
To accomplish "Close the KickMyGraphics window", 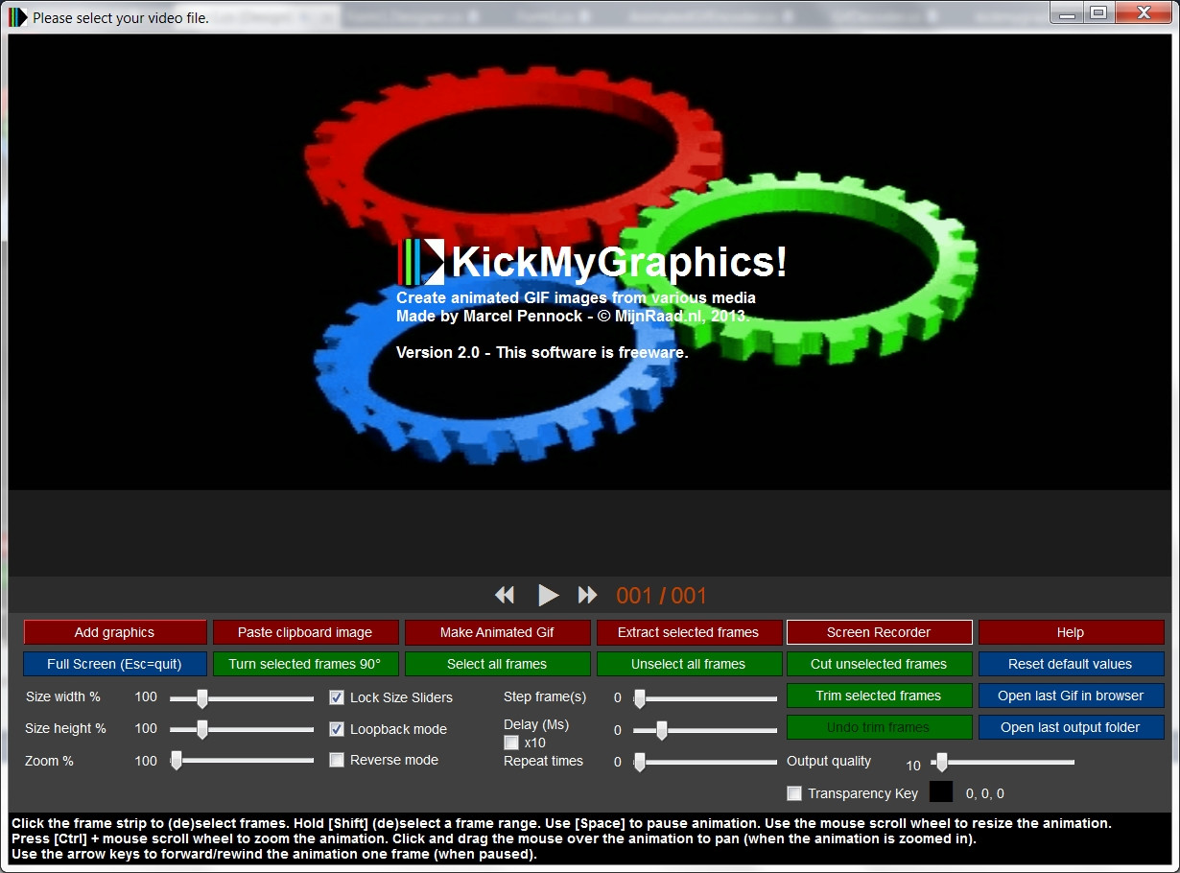I will point(1143,12).
